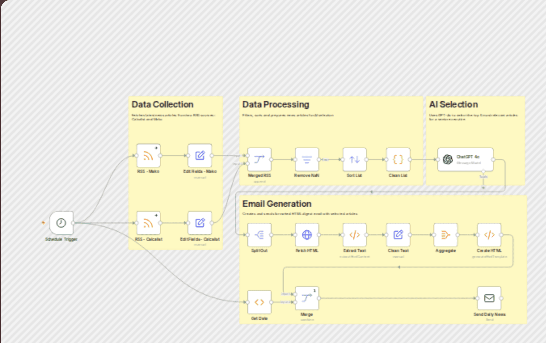Click the AI Selection sticky note heading
Viewport: 546px width, 343px height.
453,105
